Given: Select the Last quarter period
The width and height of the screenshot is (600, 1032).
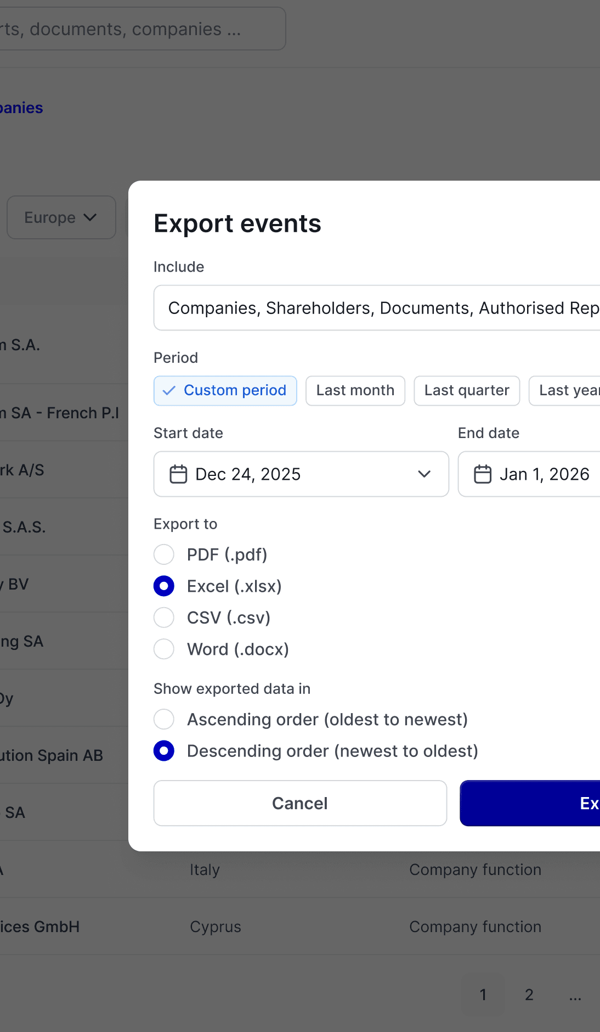Looking at the screenshot, I should (467, 391).
